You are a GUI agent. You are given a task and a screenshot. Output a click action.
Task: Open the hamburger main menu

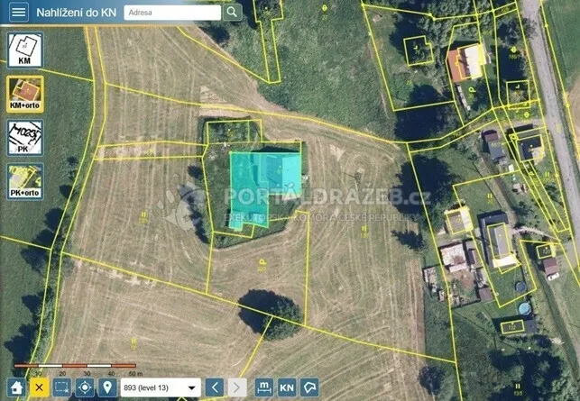tap(19, 13)
